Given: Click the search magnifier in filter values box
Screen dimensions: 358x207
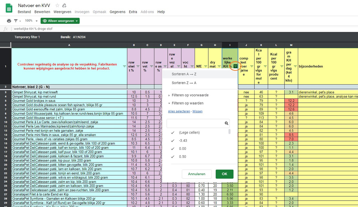Looking at the screenshot, I should 227,123.
